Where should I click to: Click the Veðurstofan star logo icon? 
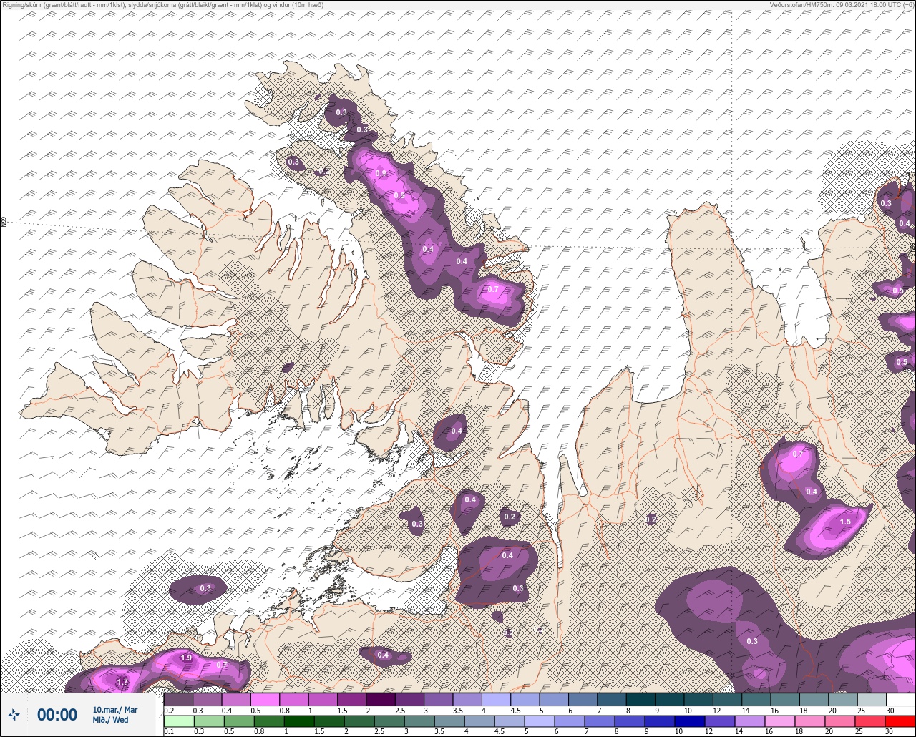(x=14, y=714)
